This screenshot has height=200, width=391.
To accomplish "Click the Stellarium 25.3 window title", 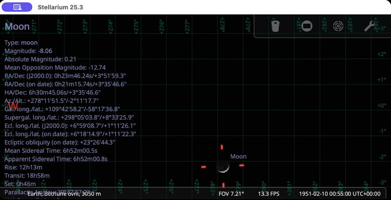I will click(61, 7).
